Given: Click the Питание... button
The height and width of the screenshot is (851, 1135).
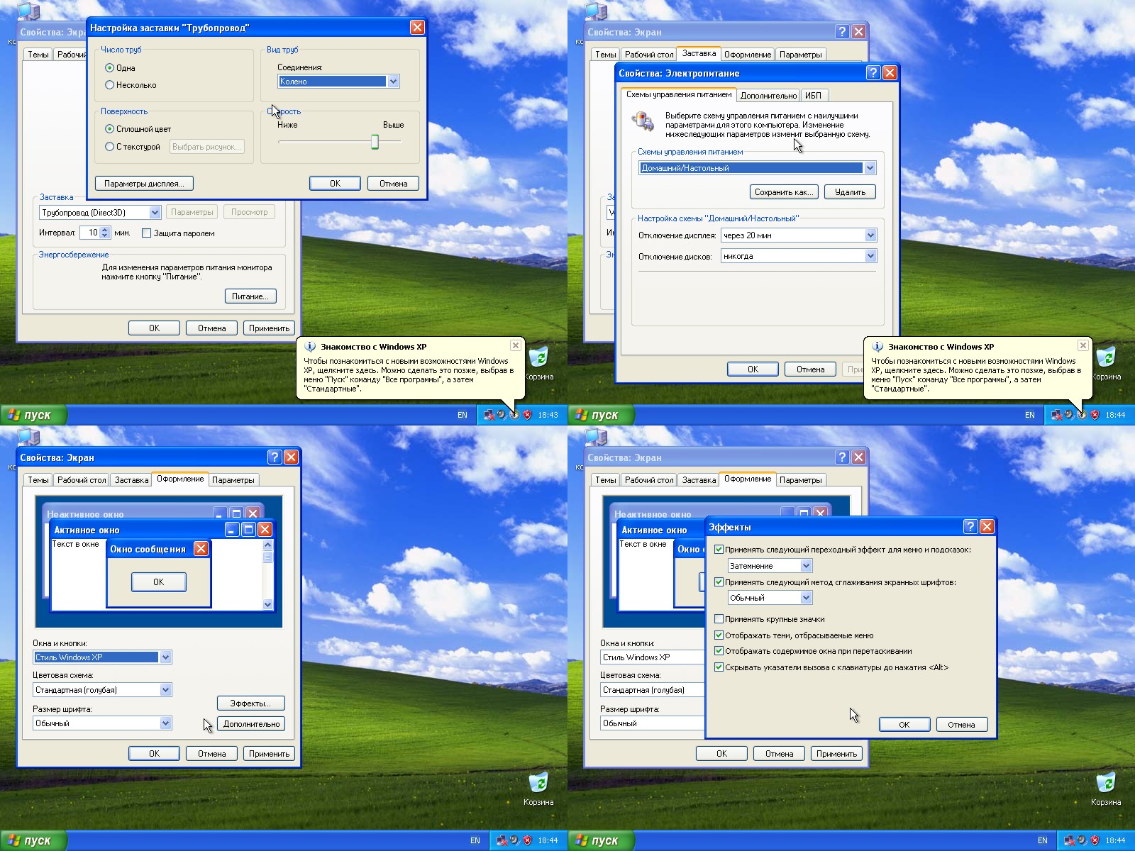Looking at the screenshot, I should (250, 296).
